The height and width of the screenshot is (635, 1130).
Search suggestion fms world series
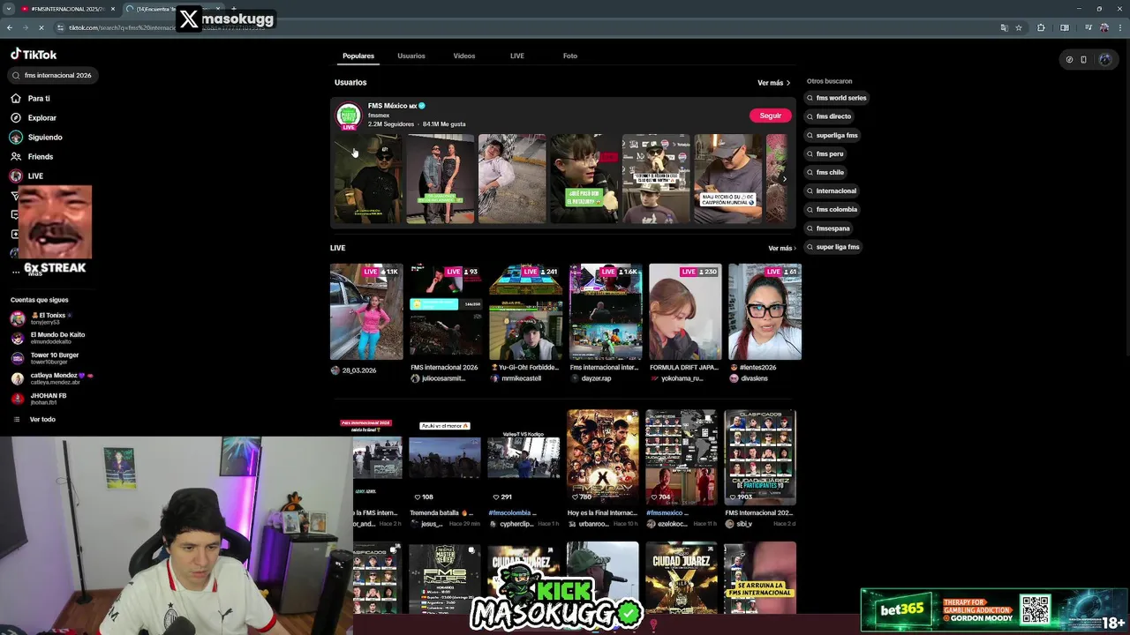click(837, 98)
